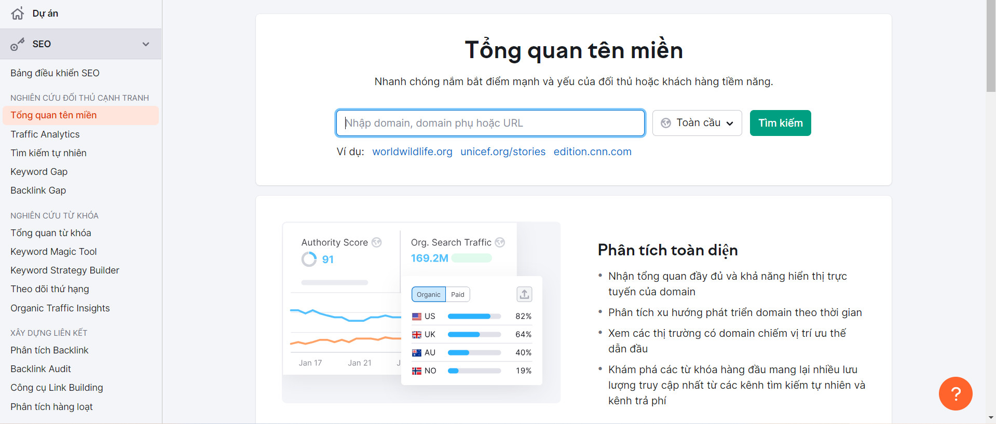This screenshot has height=424, width=996.
Task: Open Bảng điều khiển SEO
Action: point(55,73)
